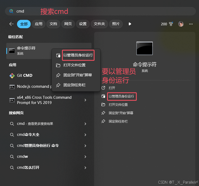Switch to the 照片 filter tab
199x186 pixels.
coord(116,24)
